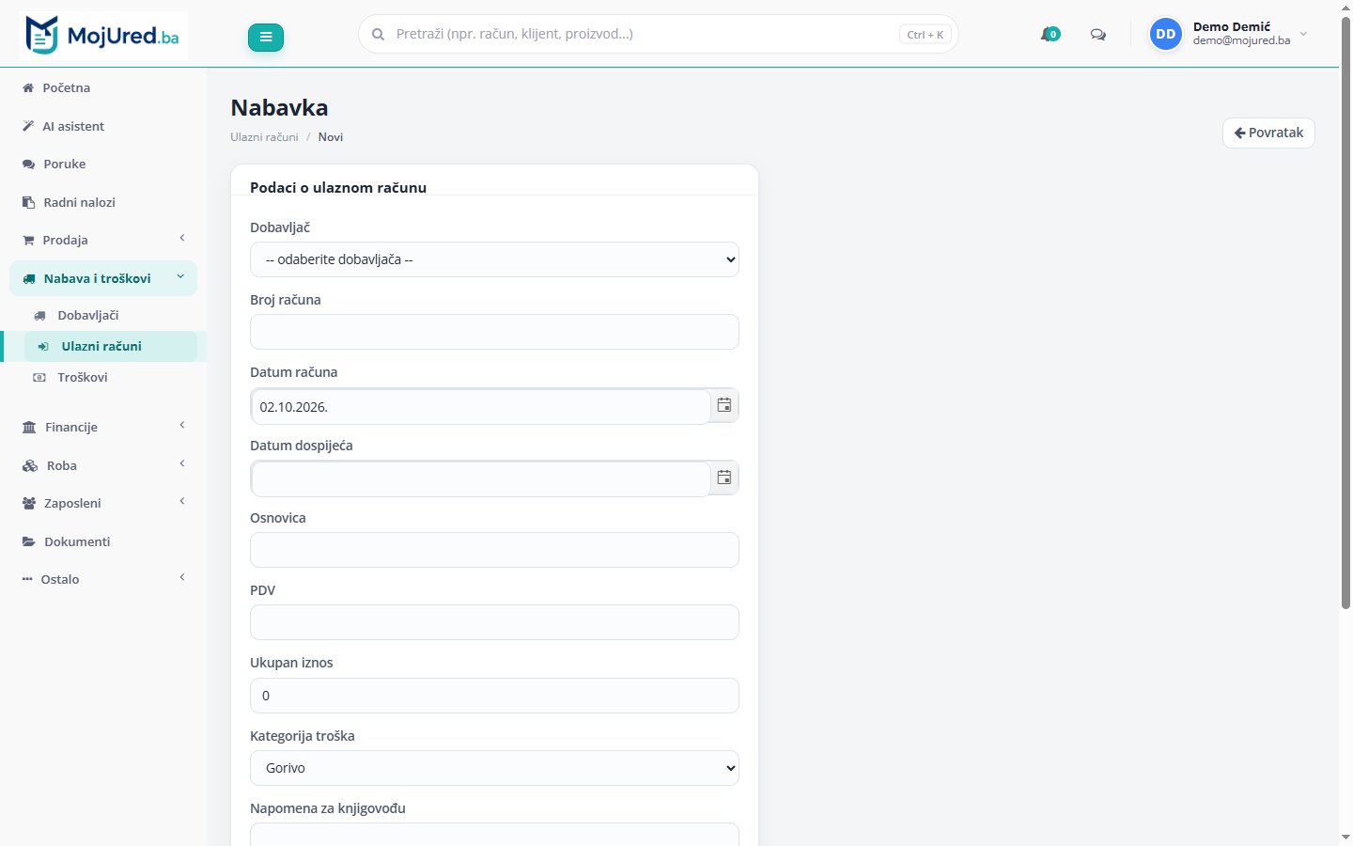This screenshot has width=1353, height=846.
Task: Click the Troškovi money icon
Action: point(39,377)
